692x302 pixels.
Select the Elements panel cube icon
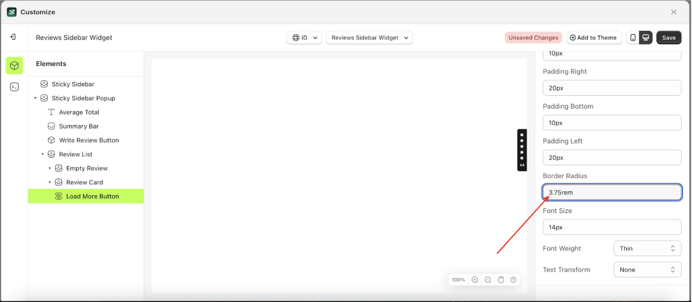coord(14,66)
